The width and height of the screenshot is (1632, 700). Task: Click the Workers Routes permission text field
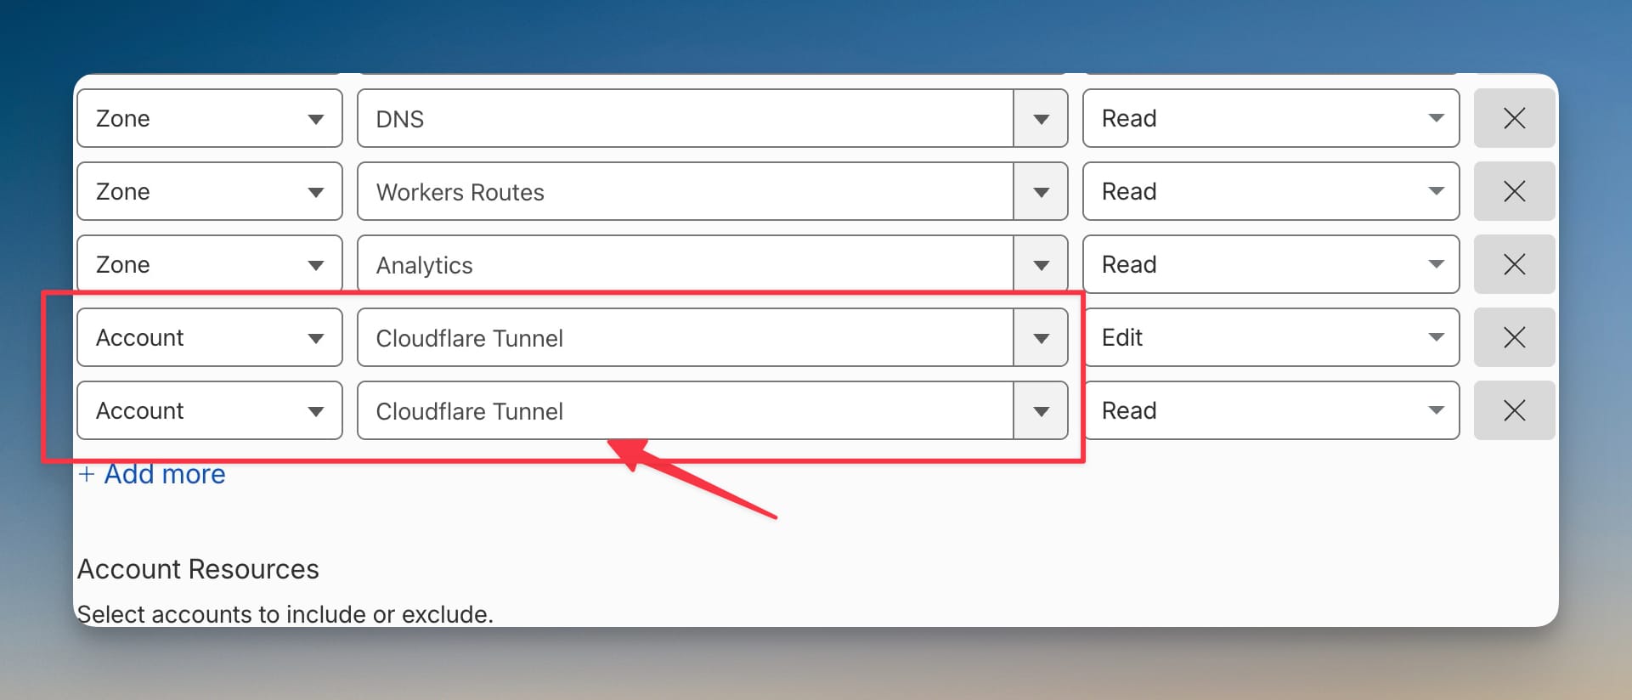pos(686,191)
